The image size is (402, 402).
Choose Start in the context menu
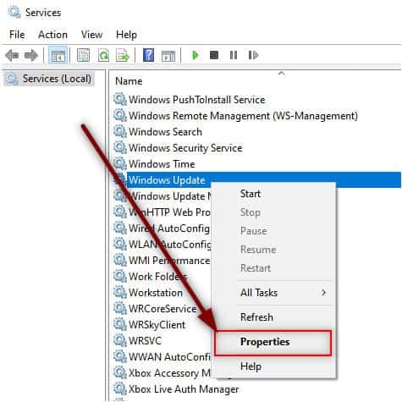[x=251, y=194]
